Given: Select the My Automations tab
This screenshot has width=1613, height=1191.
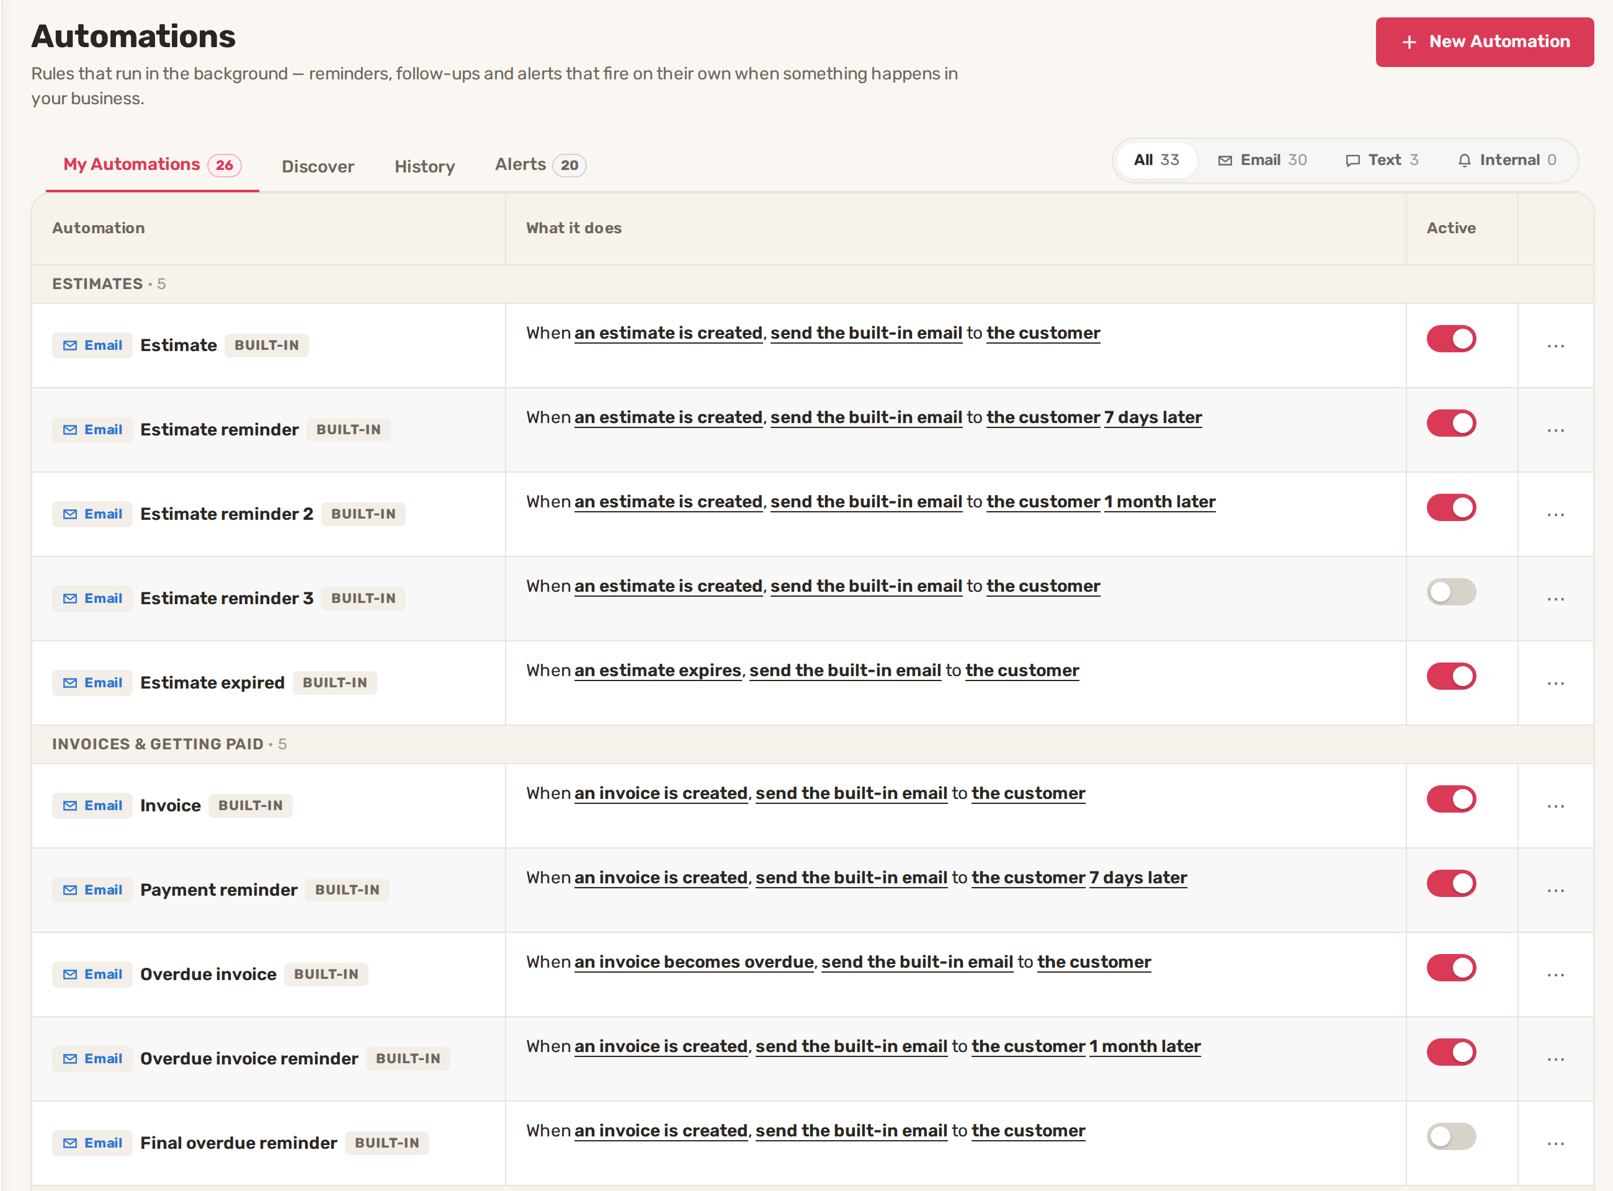Looking at the screenshot, I should point(152,165).
